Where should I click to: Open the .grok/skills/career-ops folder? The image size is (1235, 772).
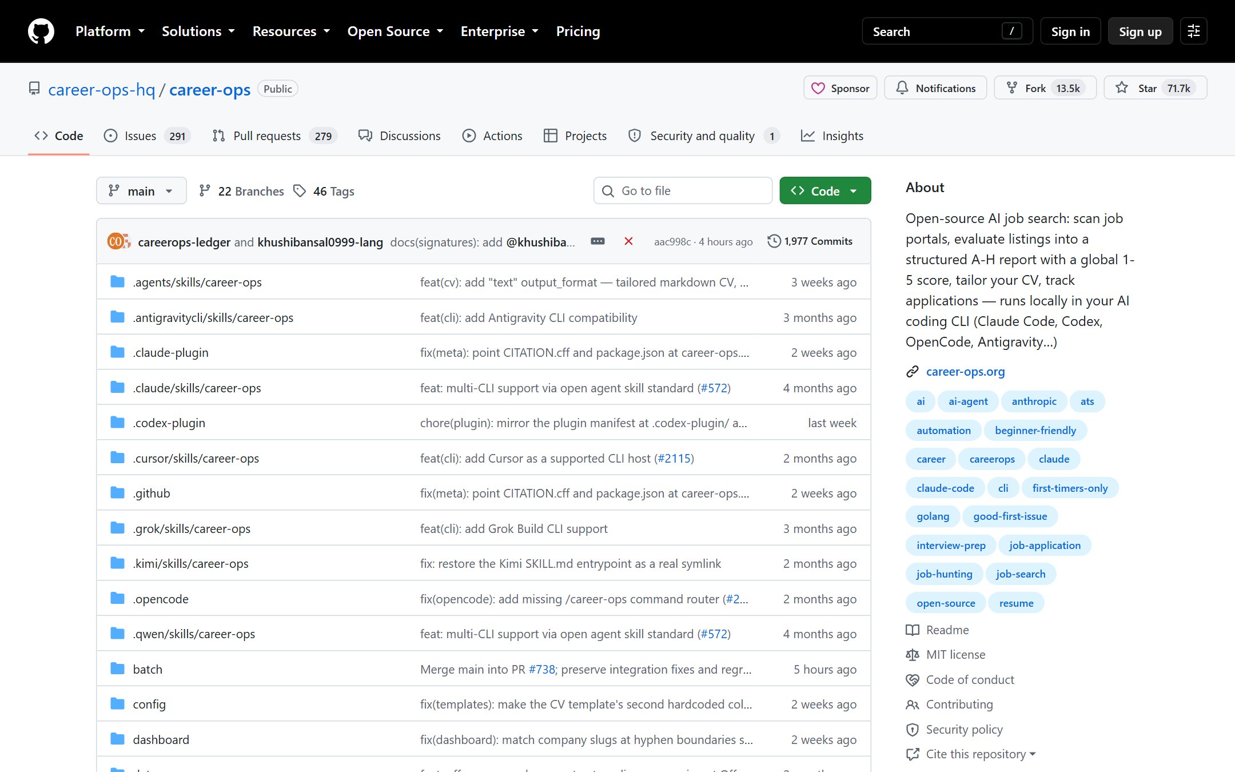coord(192,528)
